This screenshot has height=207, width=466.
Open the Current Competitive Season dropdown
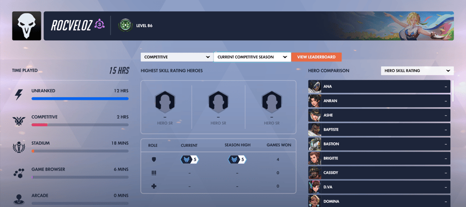[252, 57]
